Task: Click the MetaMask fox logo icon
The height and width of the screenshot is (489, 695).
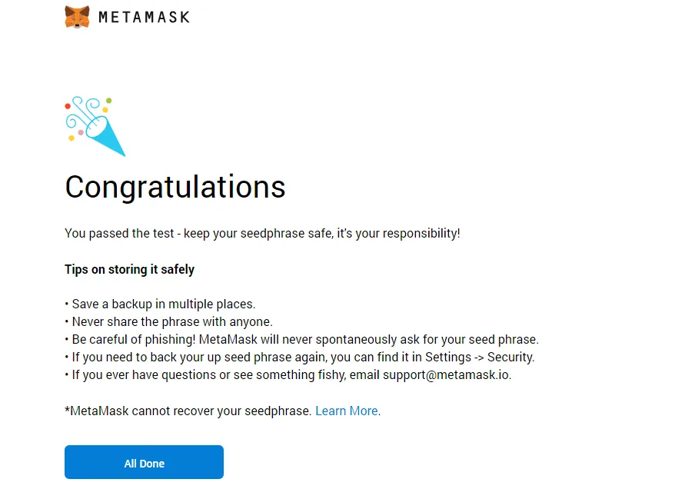Action: coord(77,17)
